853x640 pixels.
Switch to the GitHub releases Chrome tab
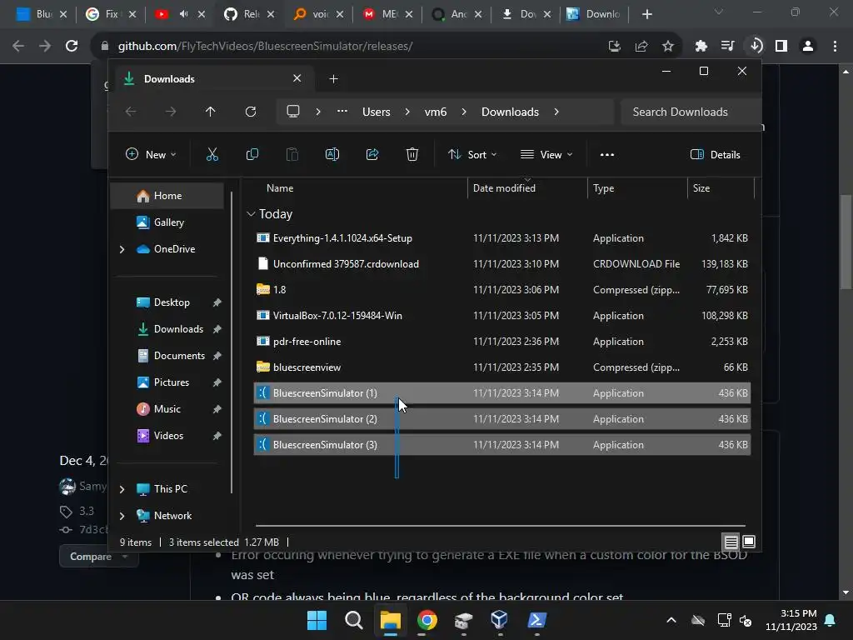point(251,14)
